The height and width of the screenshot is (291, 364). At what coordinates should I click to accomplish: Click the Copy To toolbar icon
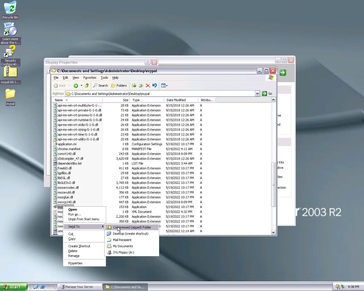pyautogui.click(x=141, y=86)
